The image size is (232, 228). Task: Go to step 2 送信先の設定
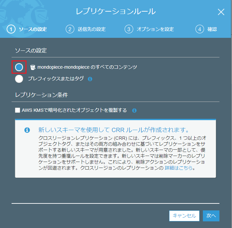[x=86, y=29]
